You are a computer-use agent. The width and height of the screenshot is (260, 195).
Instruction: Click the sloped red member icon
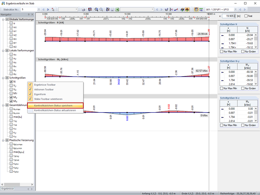176,10
